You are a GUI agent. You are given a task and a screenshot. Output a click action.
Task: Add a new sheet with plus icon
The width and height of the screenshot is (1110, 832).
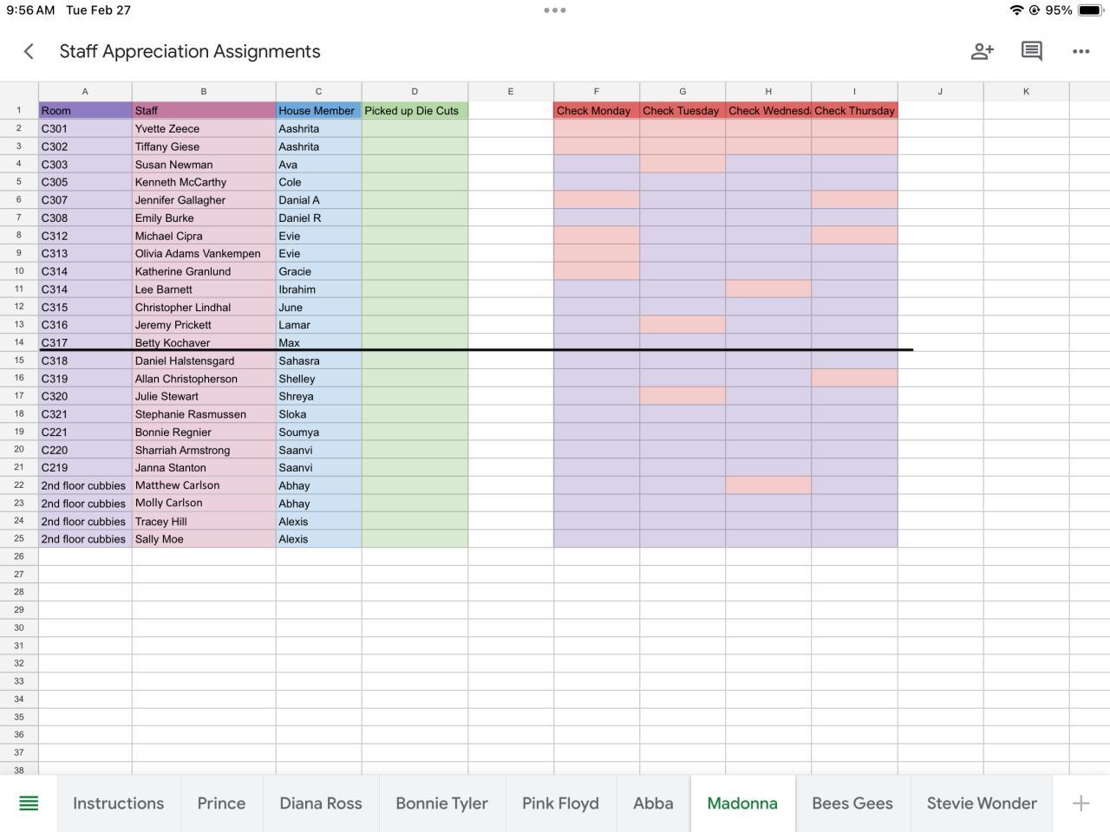point(1081,803)
